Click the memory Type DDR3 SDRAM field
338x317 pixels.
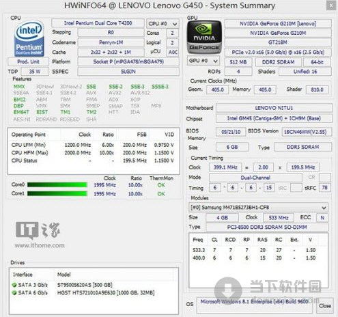pyautogui.click(x=302, y=147)
